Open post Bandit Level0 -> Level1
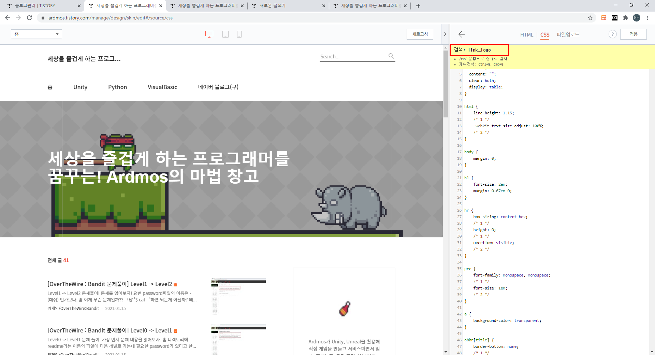The image size is (655, 355). click(110, 330)
